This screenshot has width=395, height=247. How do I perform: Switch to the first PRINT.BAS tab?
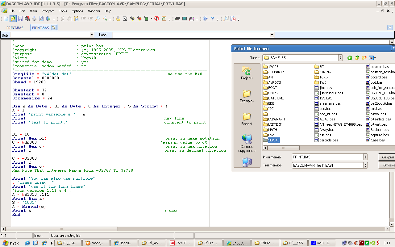tap(15, 28)
